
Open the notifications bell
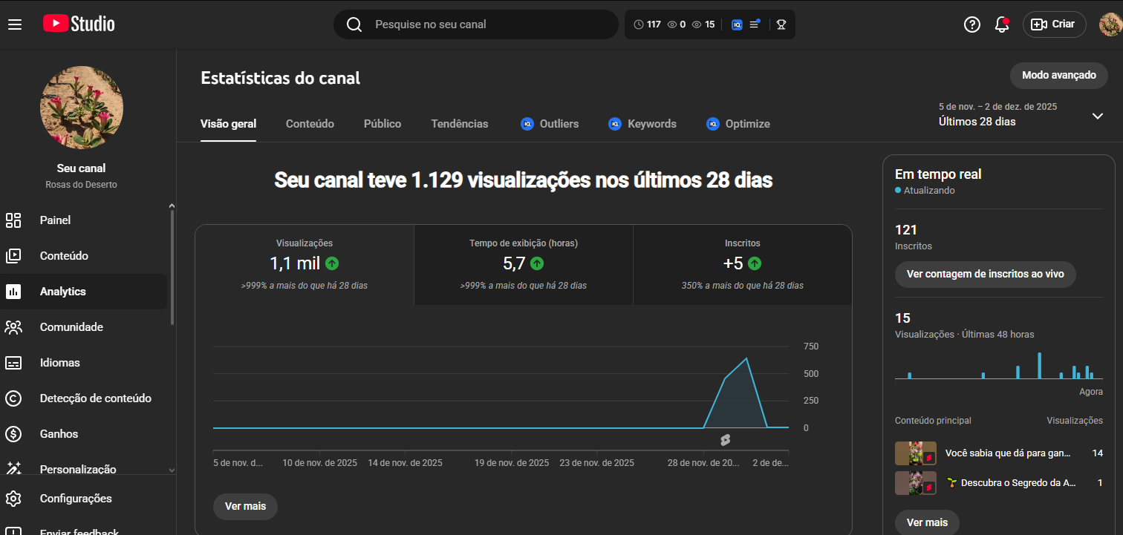point(1001,24)
